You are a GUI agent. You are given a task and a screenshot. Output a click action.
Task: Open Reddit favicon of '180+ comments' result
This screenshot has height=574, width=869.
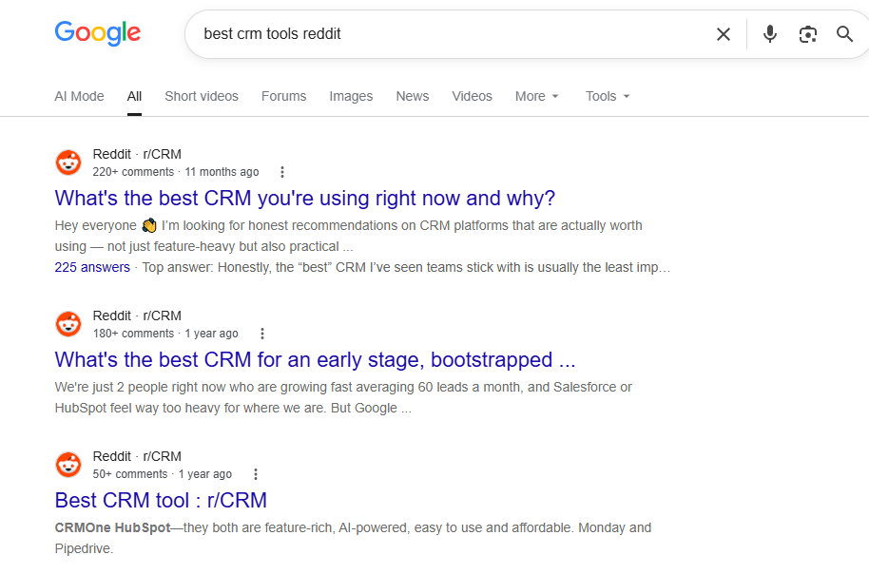tap(68, 324)
